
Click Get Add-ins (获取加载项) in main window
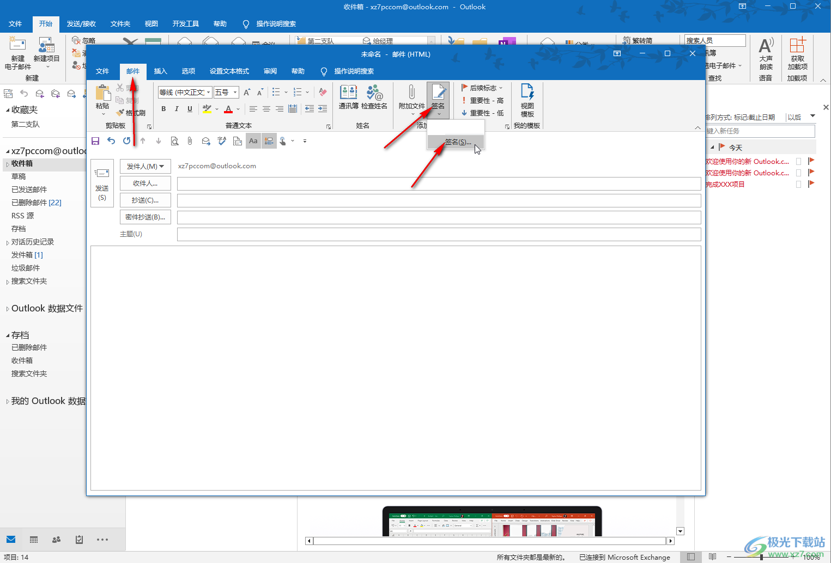(798, 53)
